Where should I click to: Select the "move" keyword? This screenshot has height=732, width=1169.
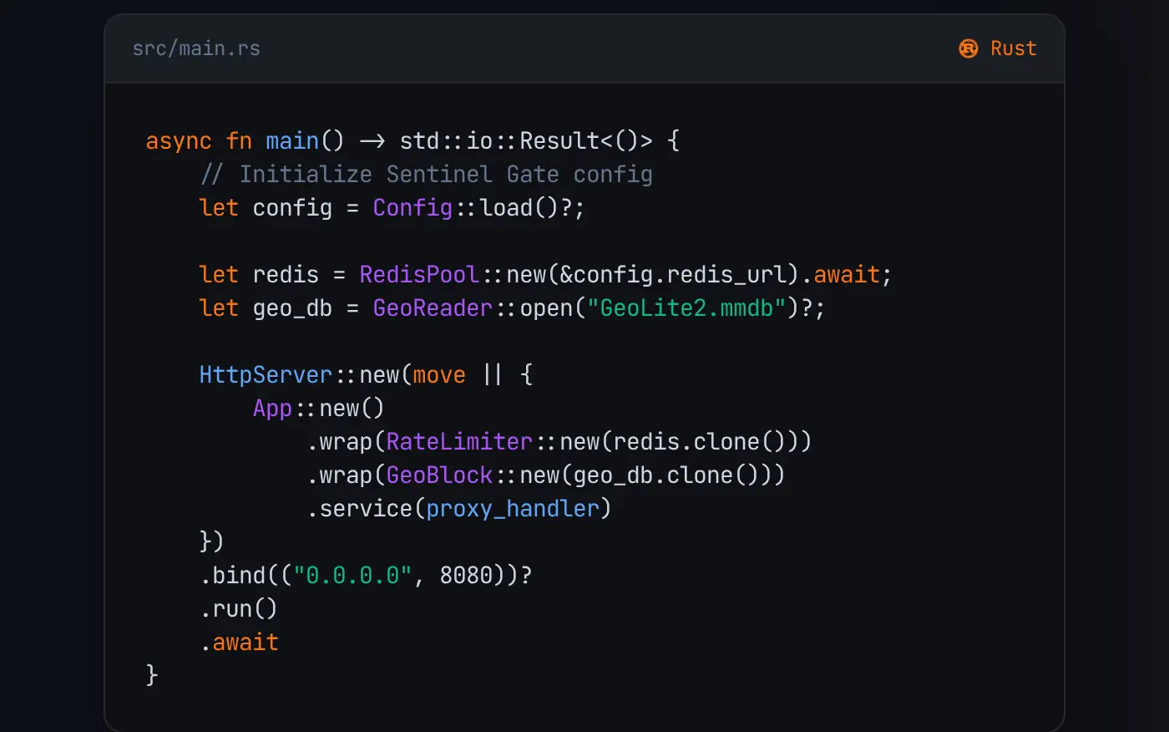439,374
